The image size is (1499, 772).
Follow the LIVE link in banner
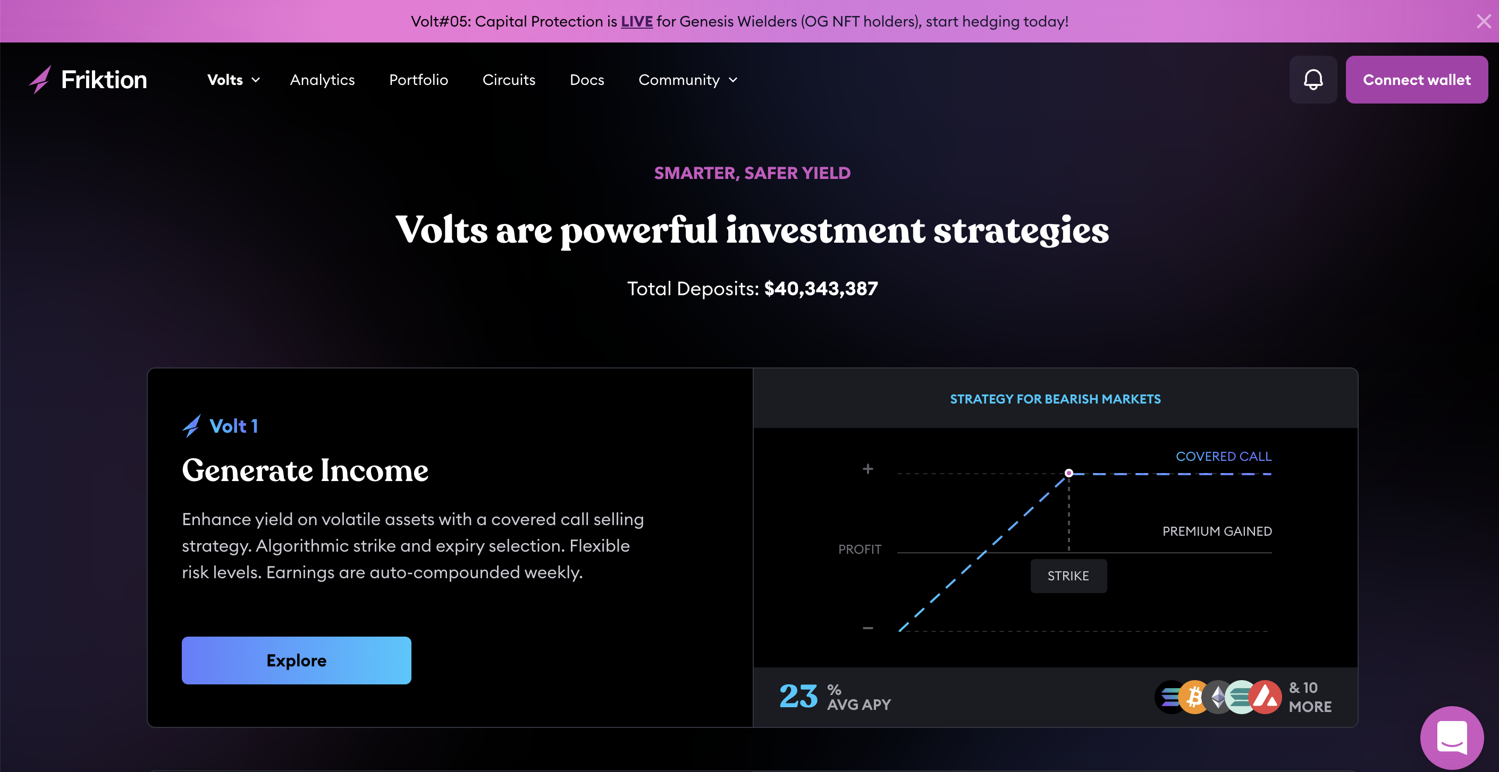coord(637,22)
